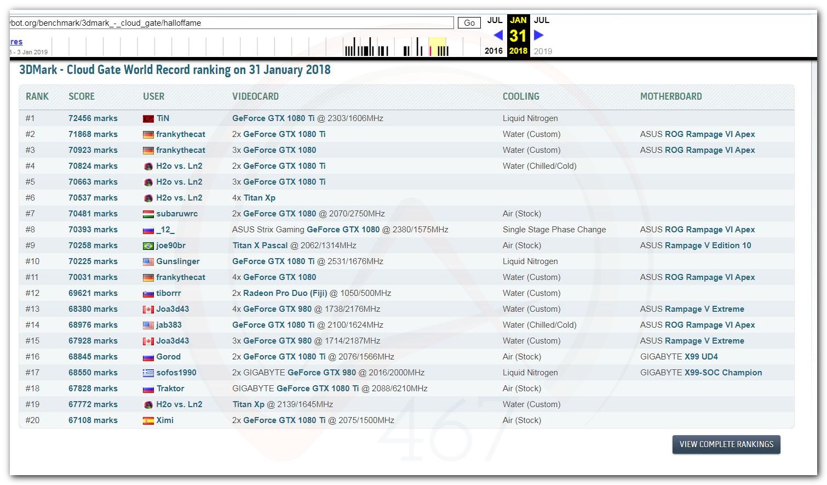
Task: Click the highlighted yellow section of capture graph
Action: (437, 47)
